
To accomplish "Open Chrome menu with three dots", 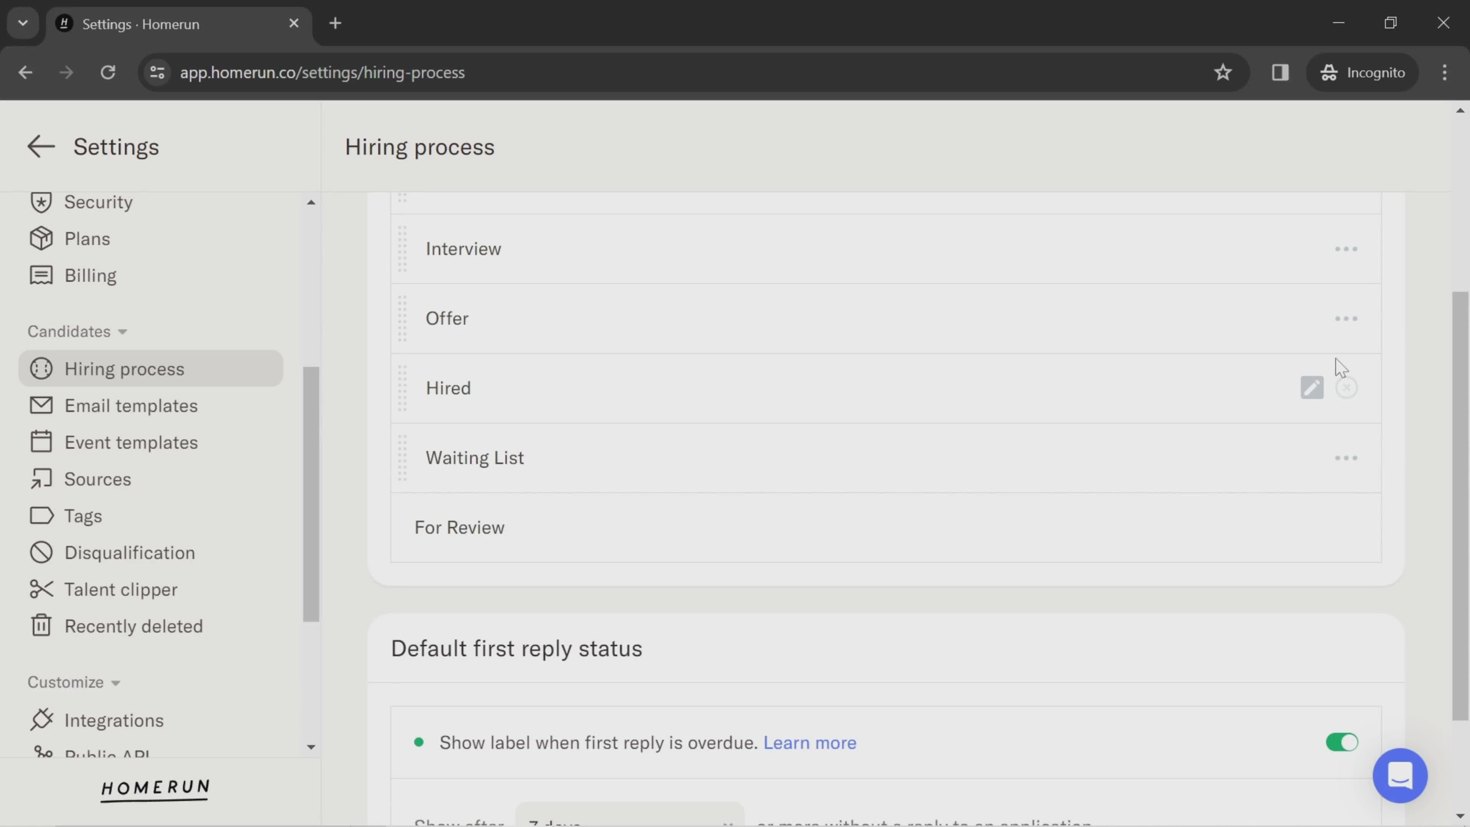I will pos(1444,72).
